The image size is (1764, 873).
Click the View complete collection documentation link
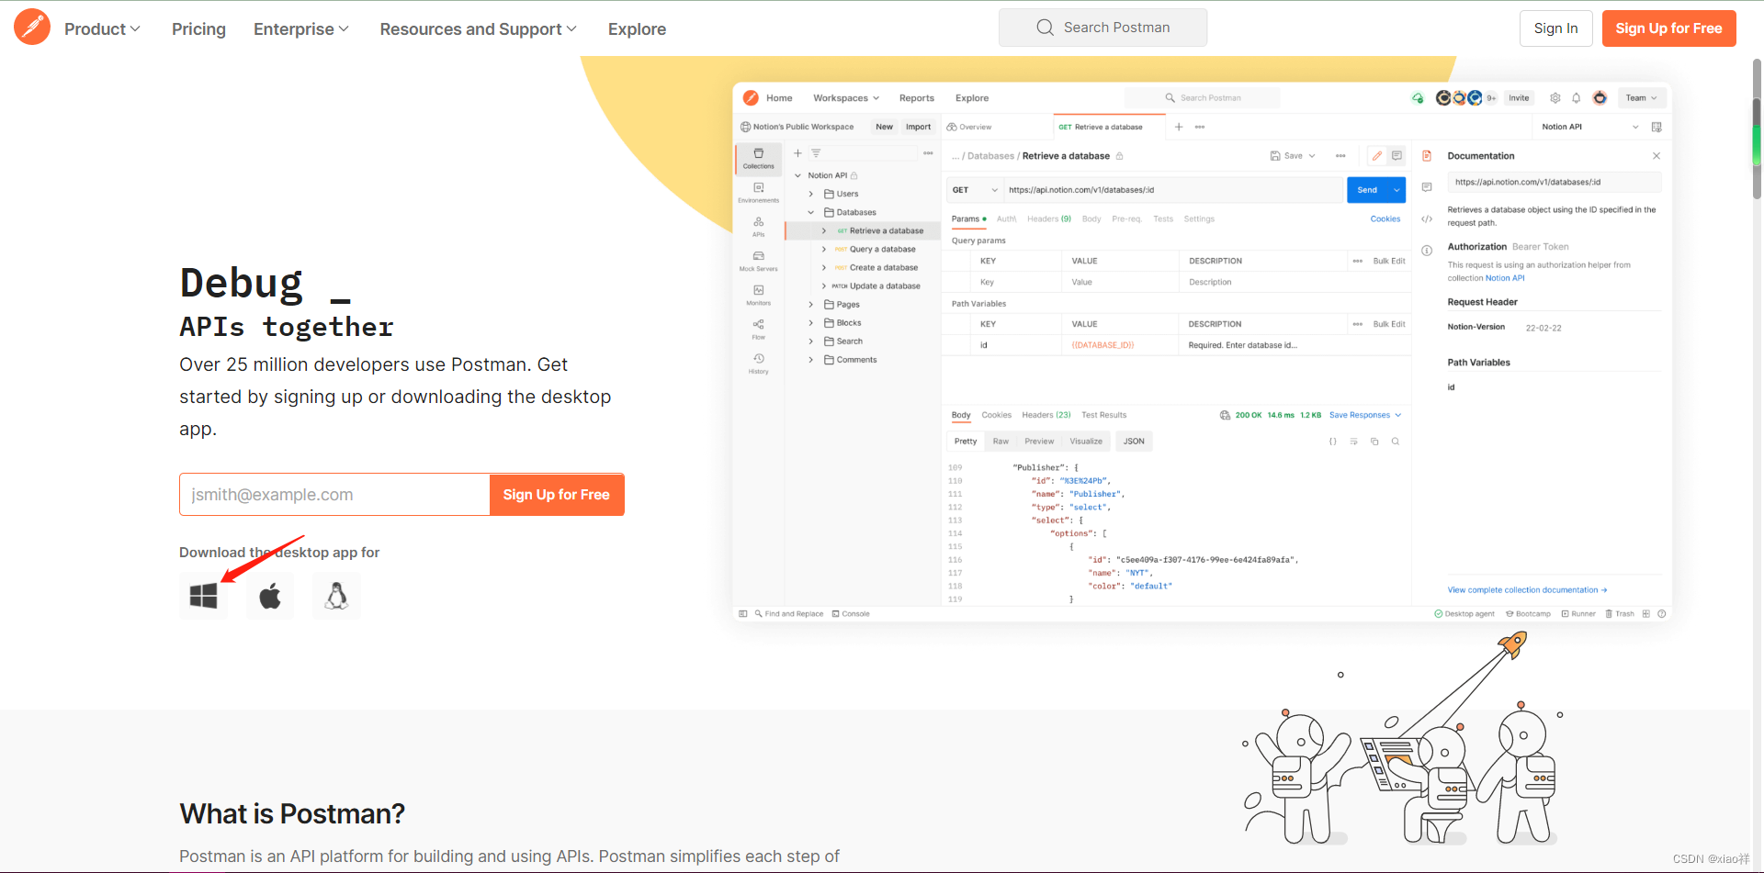click(x=1527, y=590)
